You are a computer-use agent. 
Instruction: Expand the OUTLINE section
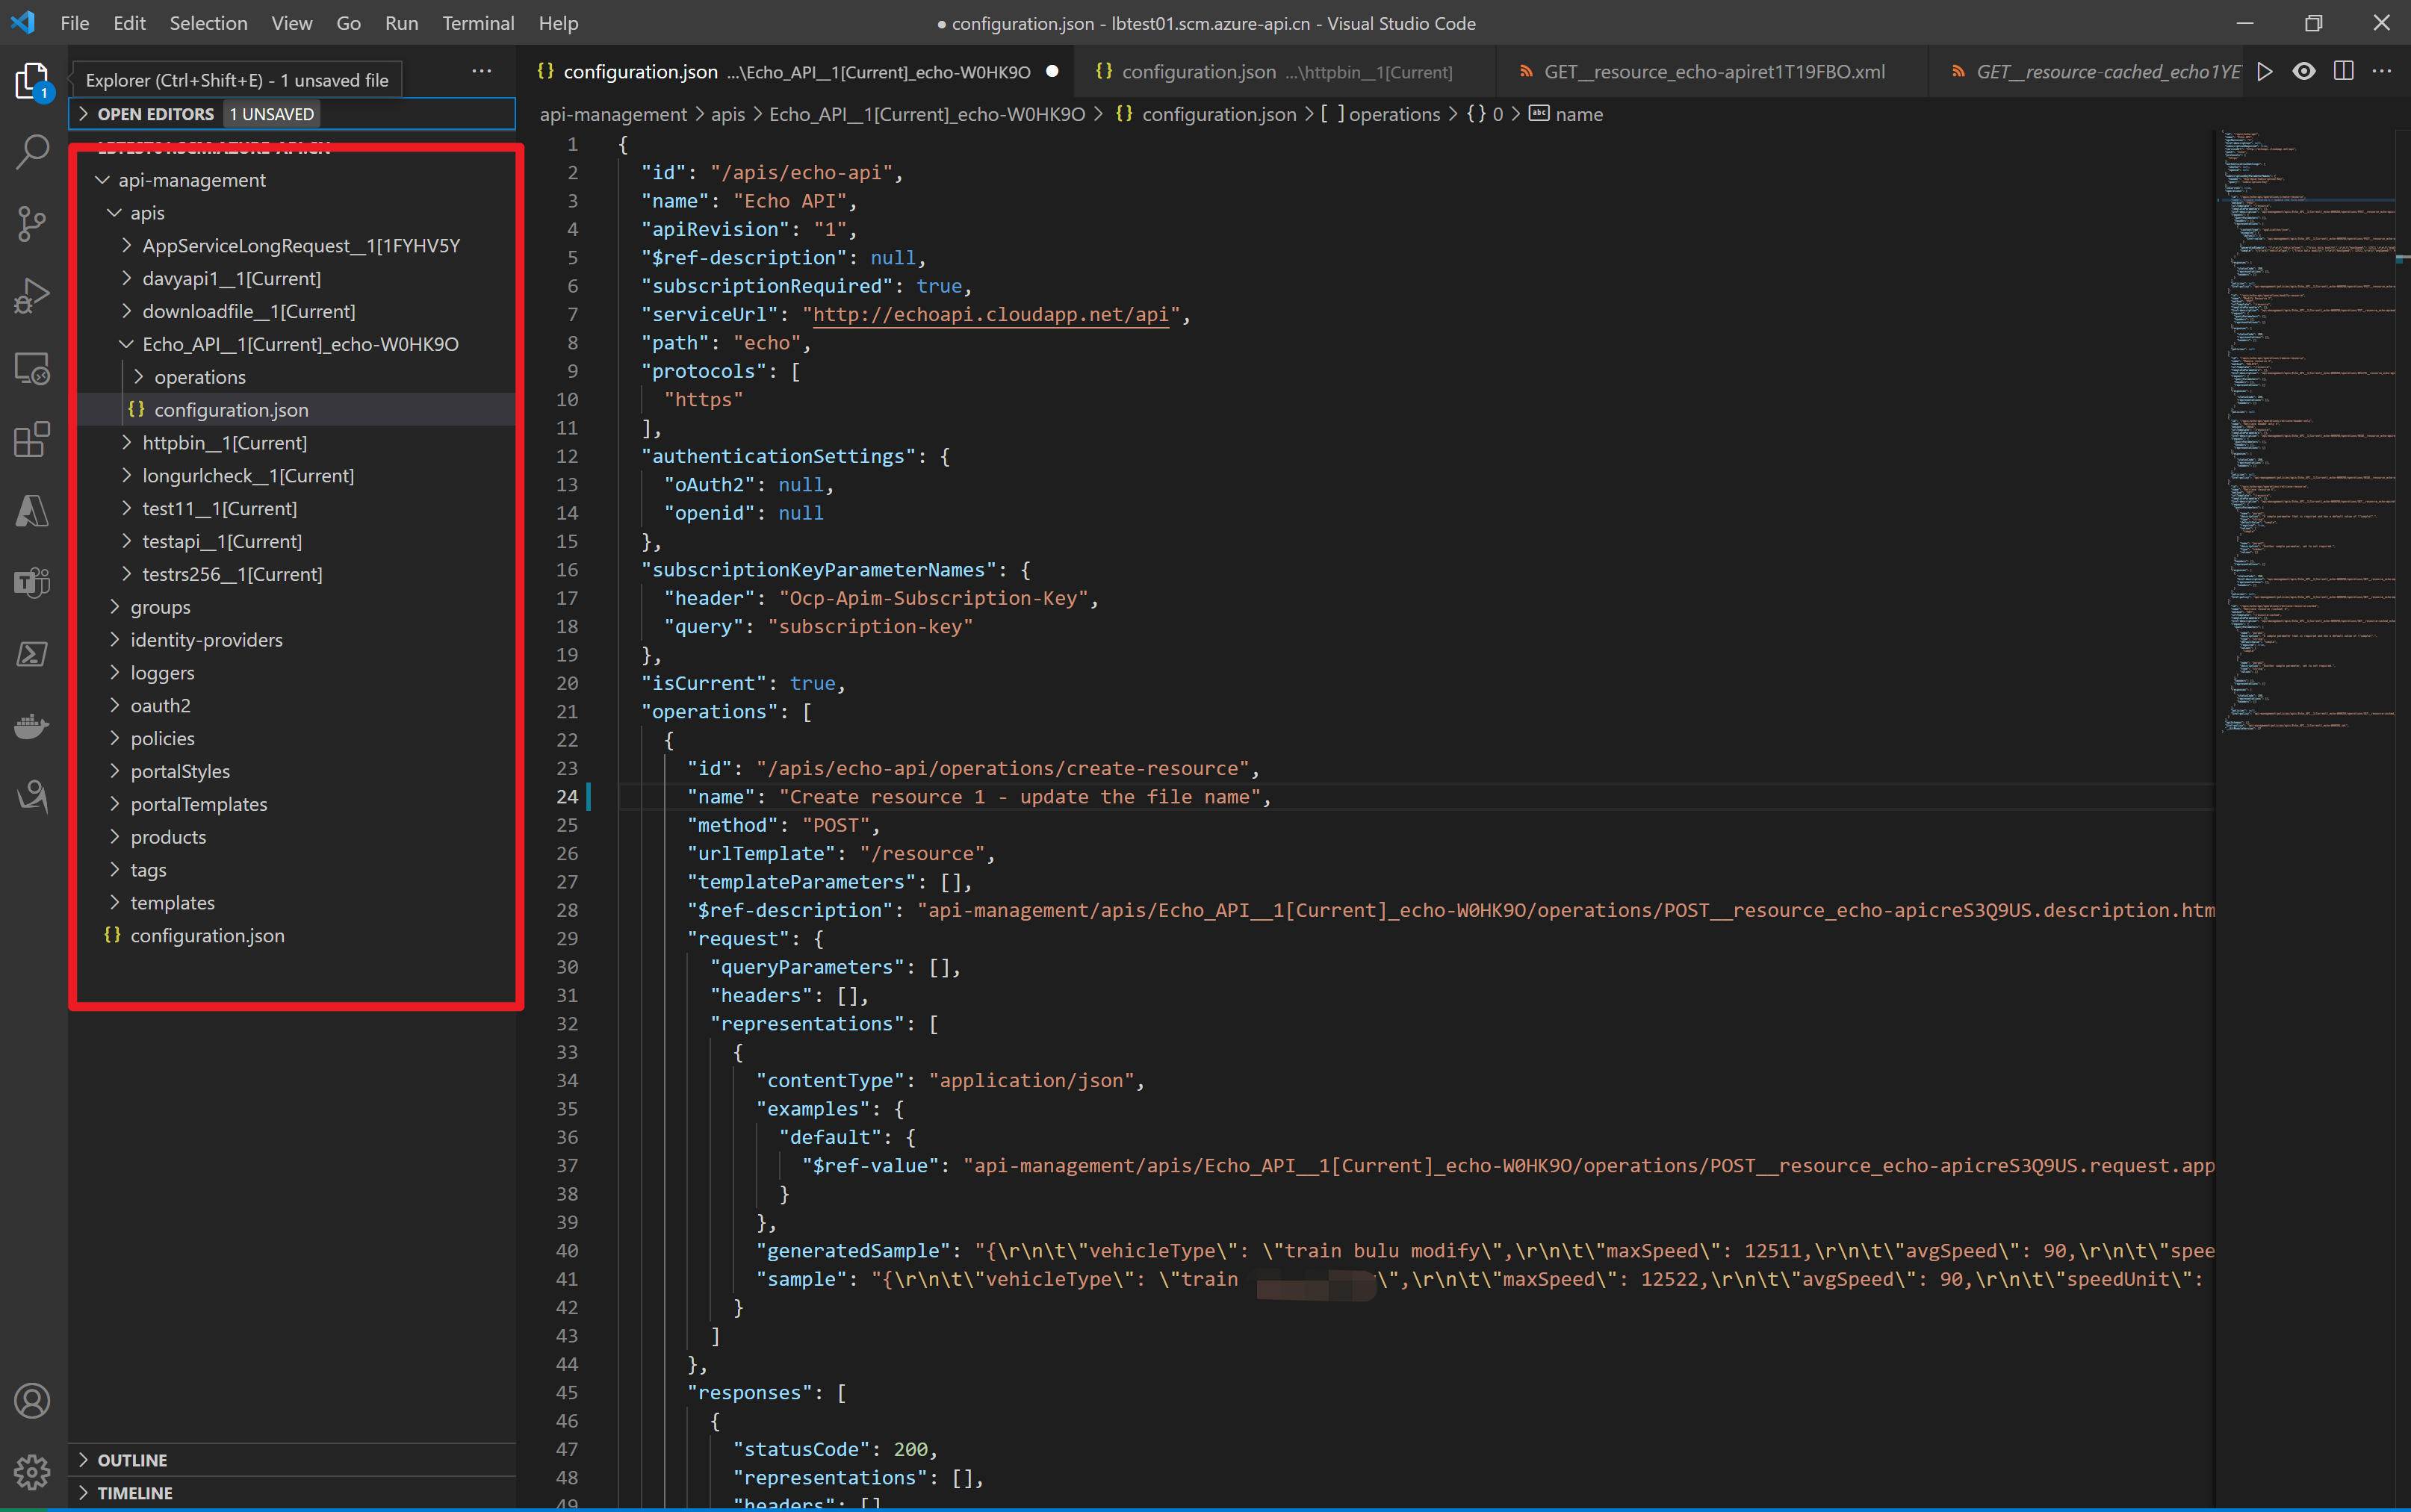pyautogui.click(x=132, y=1460)
